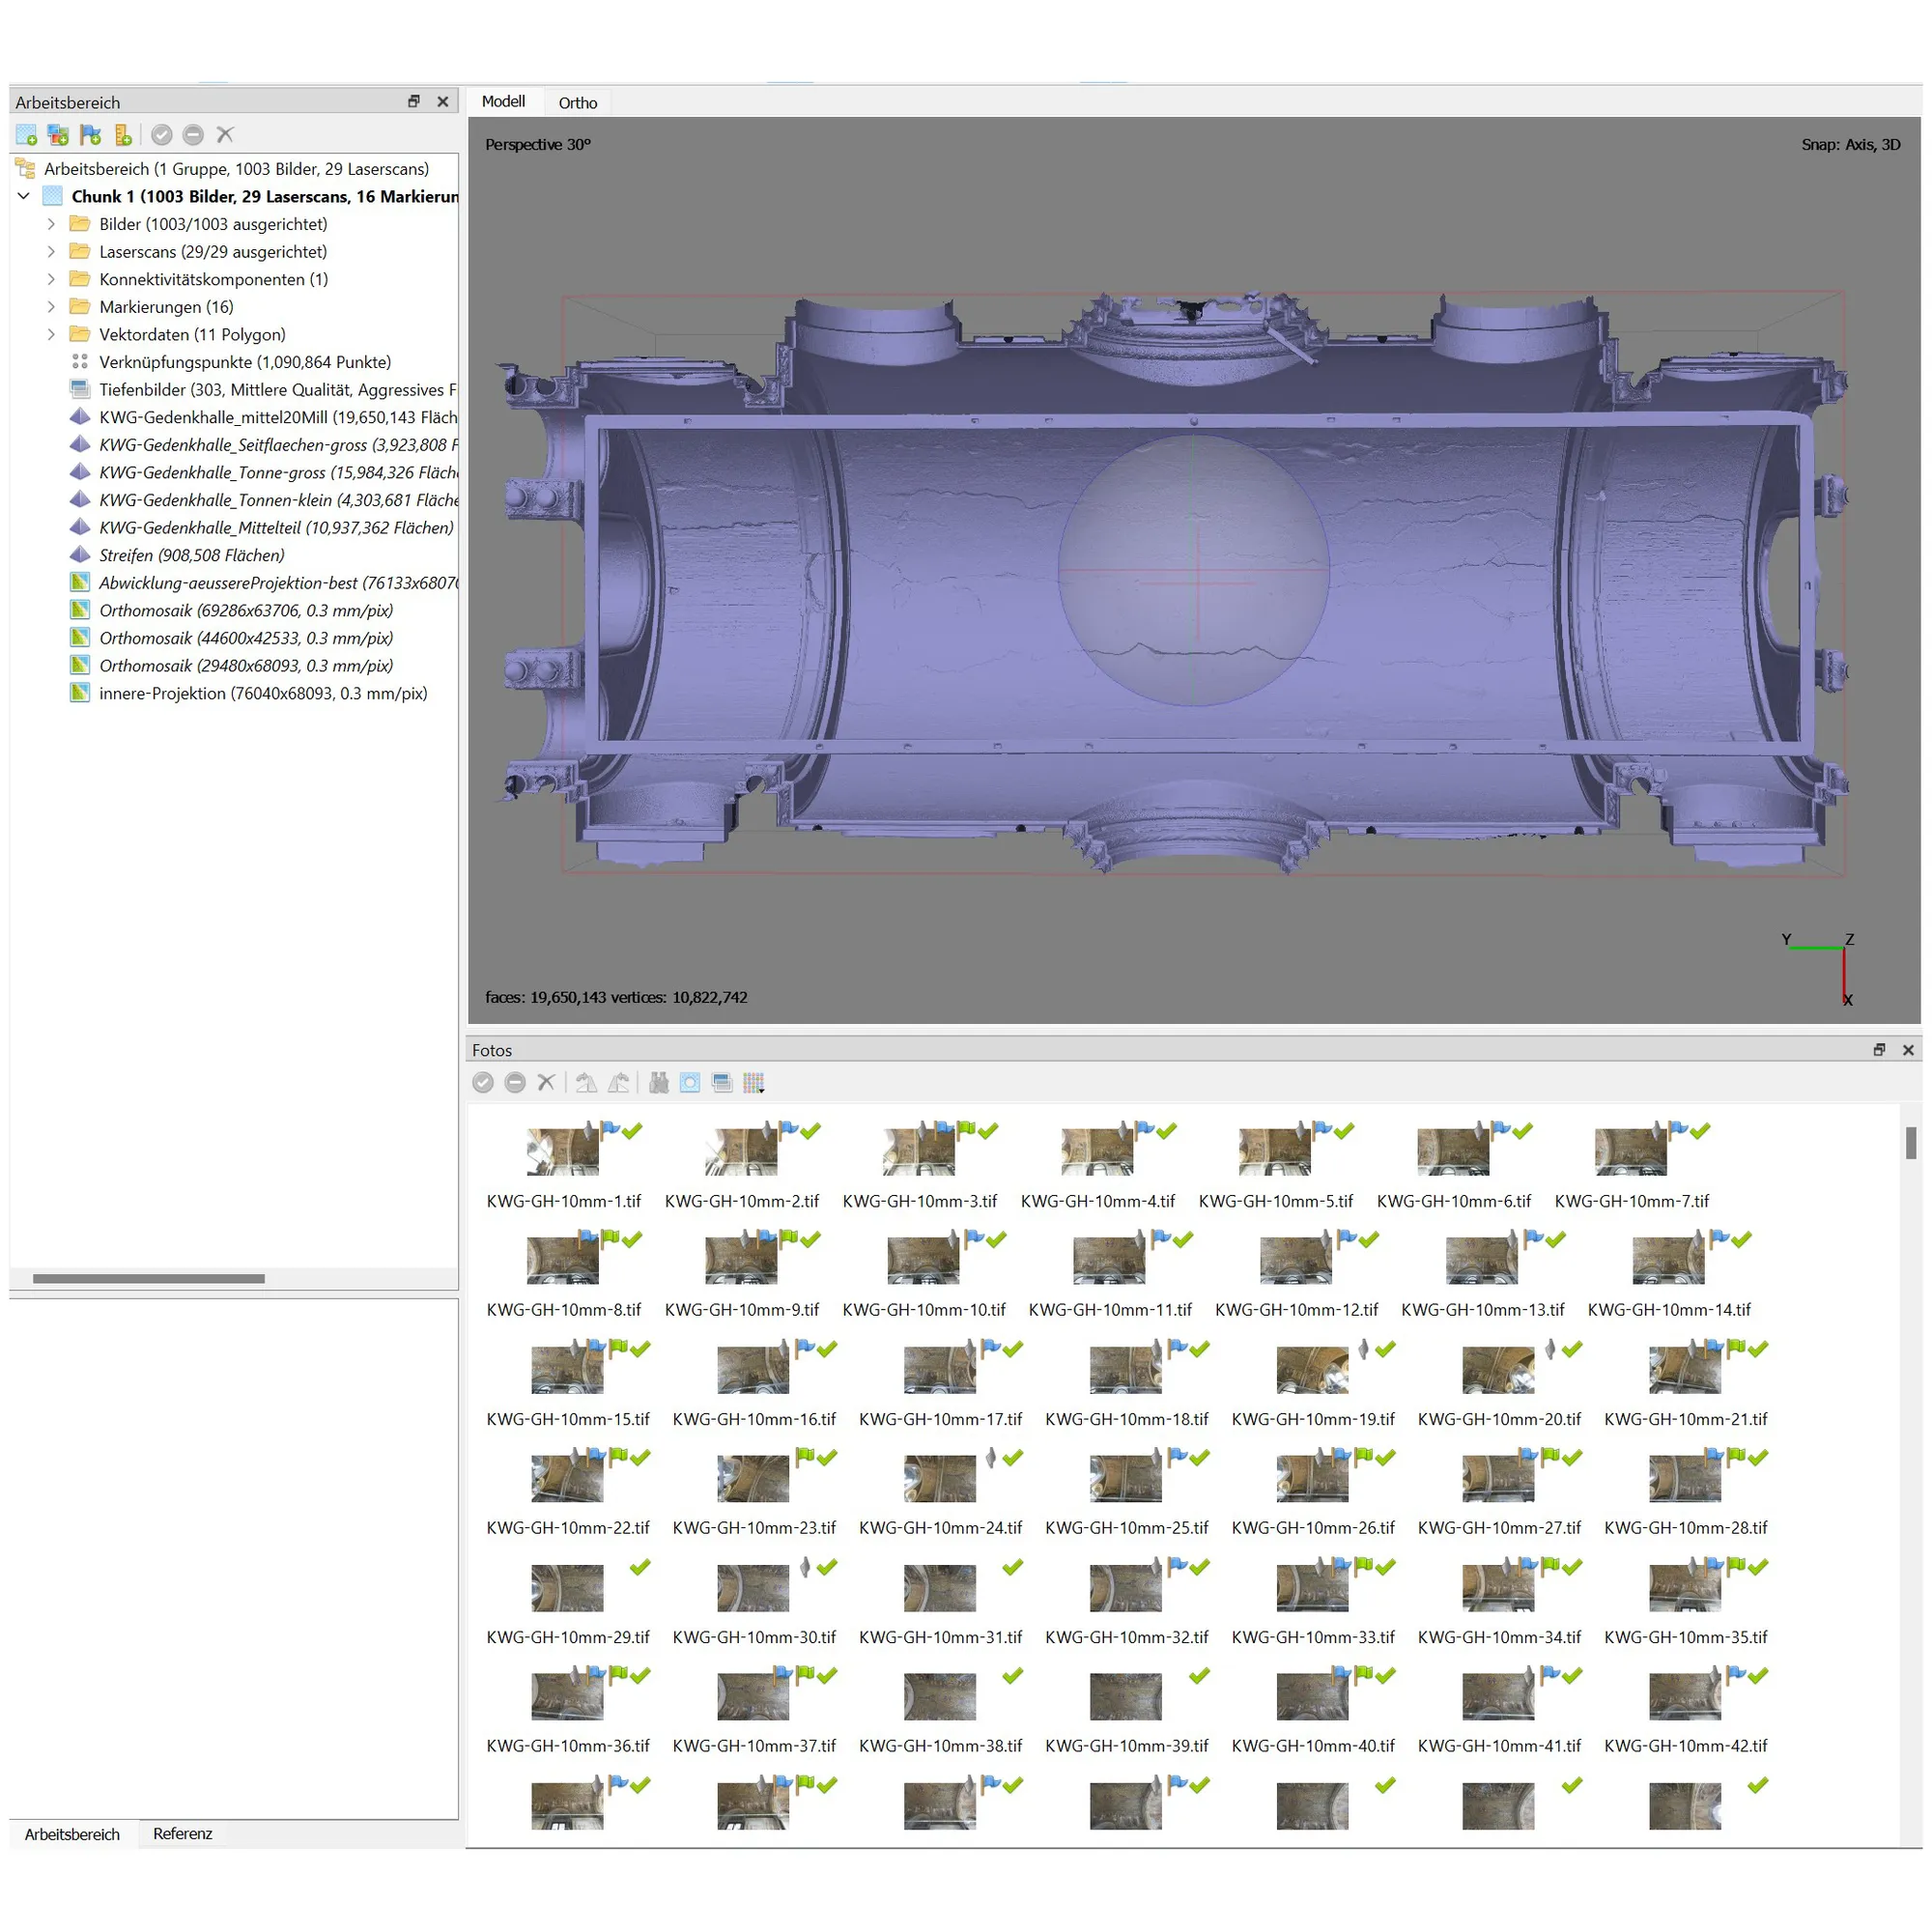Select the KWG-Gedenkhalle_Mittelteil mesh

pos(262,528)
